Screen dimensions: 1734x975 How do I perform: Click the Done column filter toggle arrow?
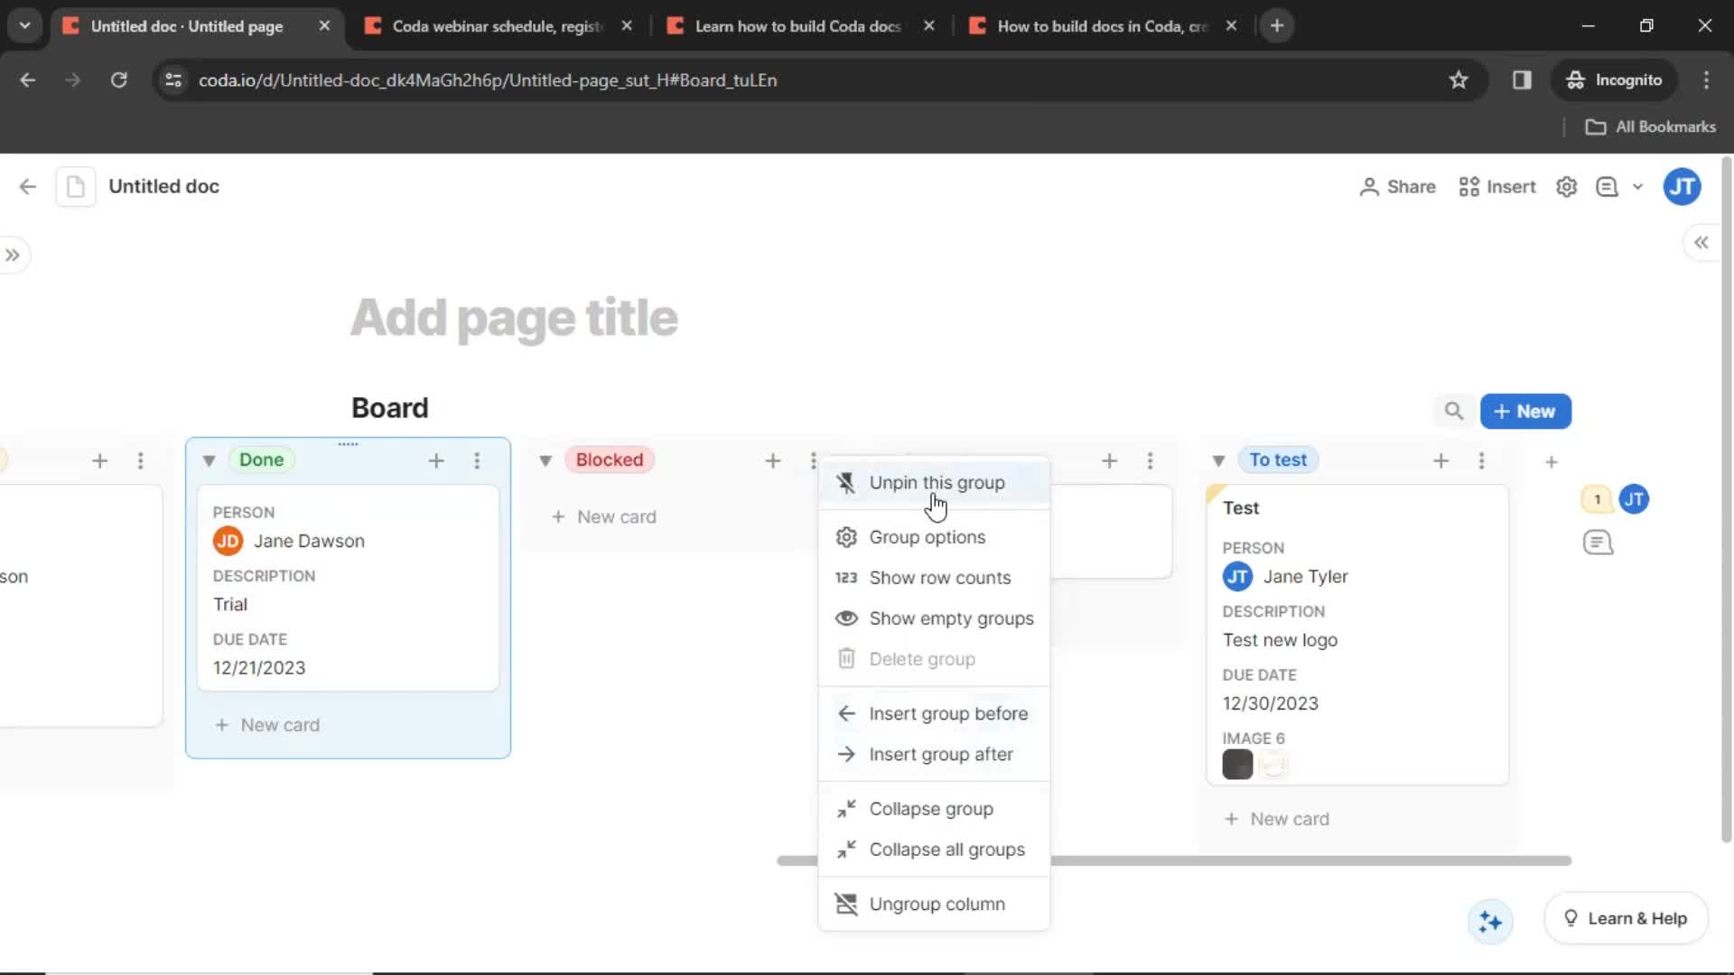(x=209, y=460)
